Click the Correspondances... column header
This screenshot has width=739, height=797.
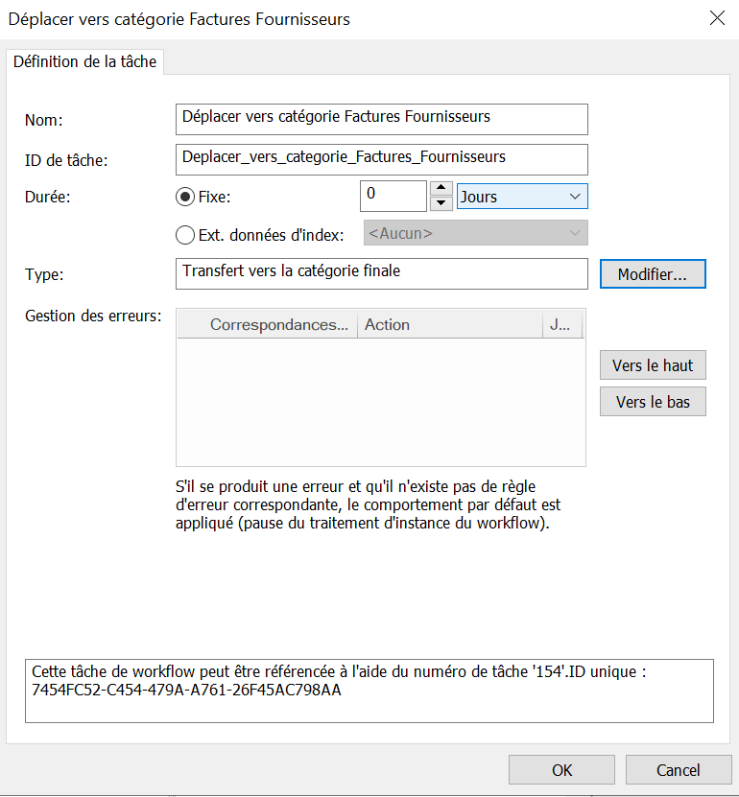[x=278, y=325]
